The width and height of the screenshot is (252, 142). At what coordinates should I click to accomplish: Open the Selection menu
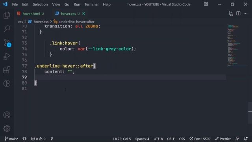[x=40, y=4]
